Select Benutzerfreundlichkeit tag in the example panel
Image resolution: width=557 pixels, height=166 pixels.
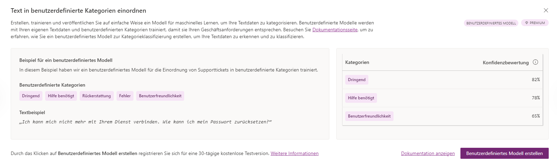click(x=160, y=96)
